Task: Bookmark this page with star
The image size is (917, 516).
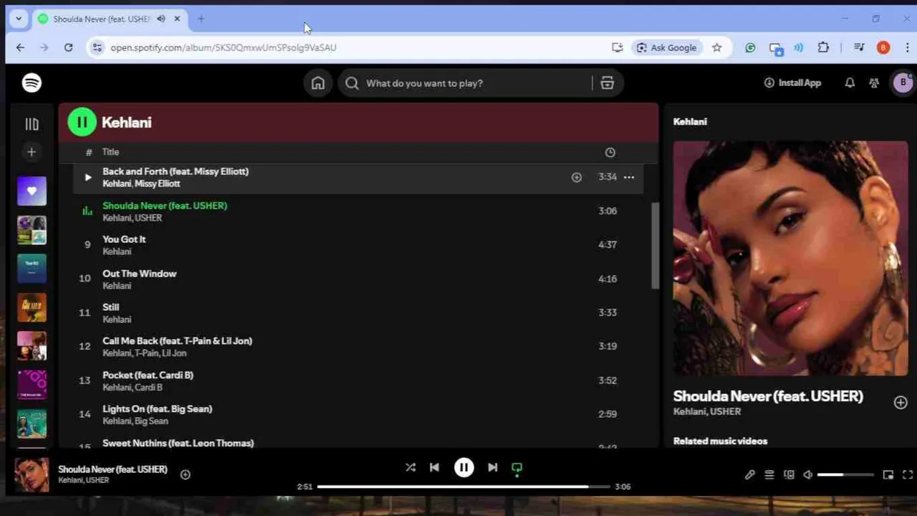Action: point(716,47)
